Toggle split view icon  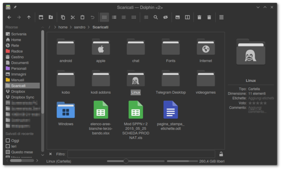click(x=188, y=17)
